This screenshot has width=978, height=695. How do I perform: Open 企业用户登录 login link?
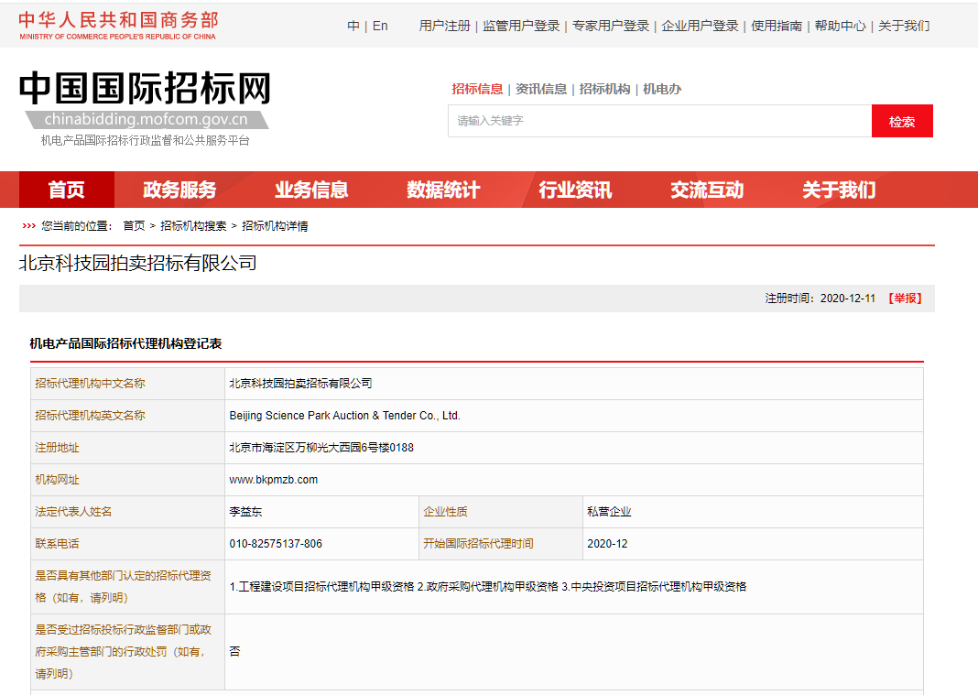(x=700, y=26)
